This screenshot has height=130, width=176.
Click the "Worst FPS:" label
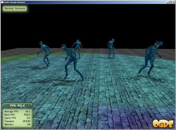click(10, 118)
